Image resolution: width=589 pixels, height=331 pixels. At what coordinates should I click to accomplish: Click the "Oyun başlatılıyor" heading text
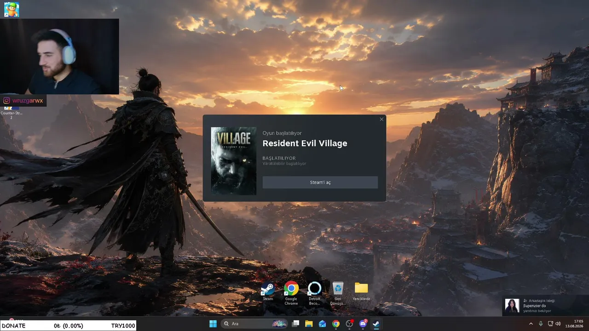click(282, 133)
